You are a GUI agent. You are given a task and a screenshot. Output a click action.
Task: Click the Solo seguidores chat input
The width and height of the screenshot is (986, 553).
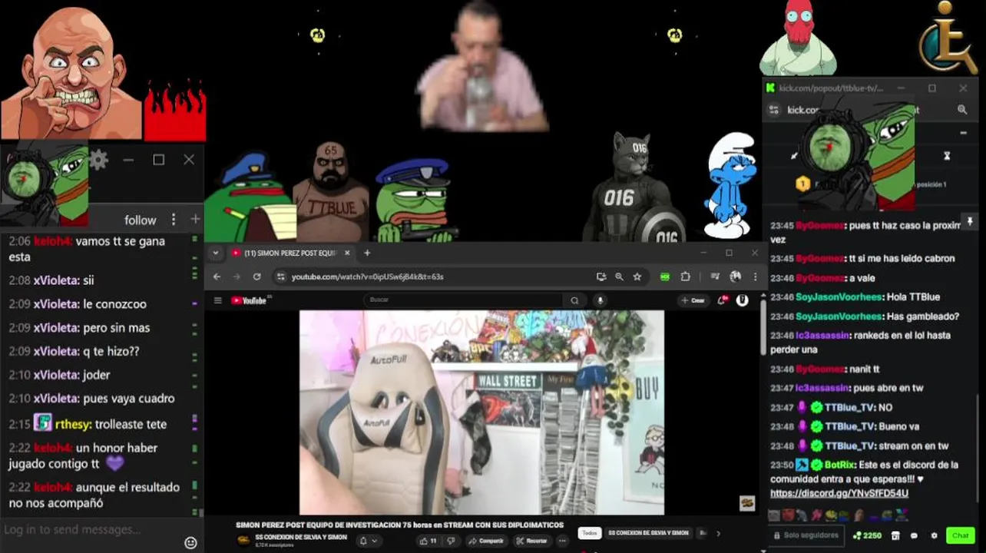click(805, 535)
